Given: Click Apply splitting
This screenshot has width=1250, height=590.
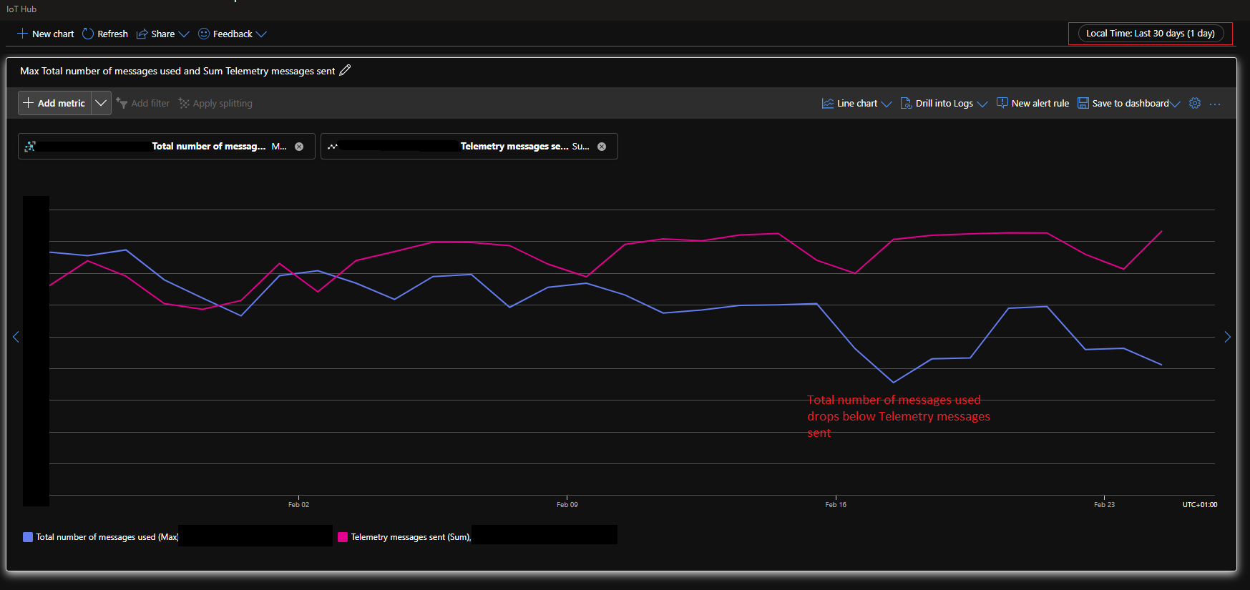Looking at the screenshot, I should (x=215, y=103).
